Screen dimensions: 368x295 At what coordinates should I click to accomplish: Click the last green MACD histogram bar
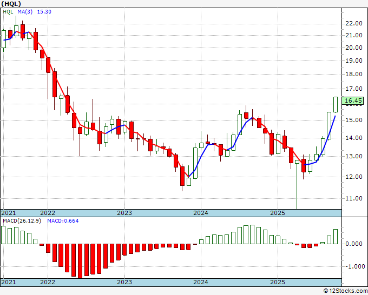[336, 237]
